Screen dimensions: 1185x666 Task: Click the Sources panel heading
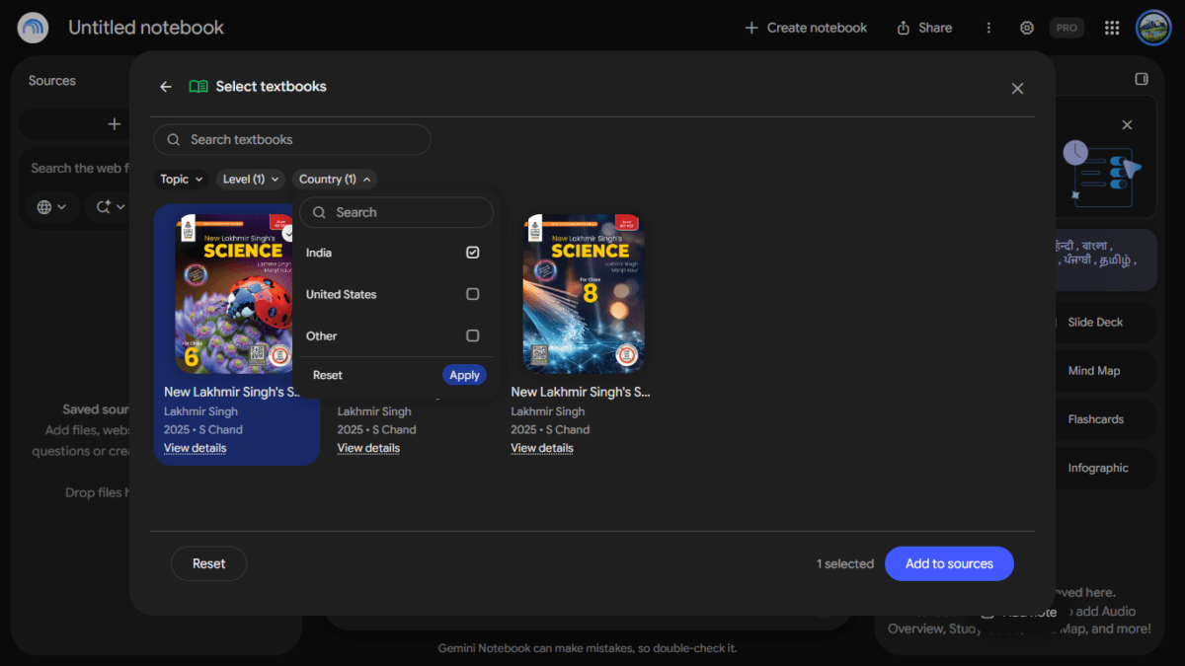click(52, 81)
